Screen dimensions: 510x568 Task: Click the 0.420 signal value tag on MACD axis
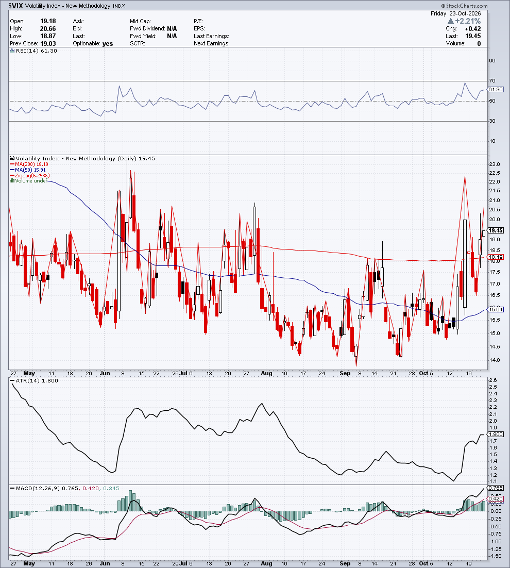496,499
